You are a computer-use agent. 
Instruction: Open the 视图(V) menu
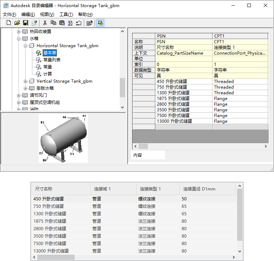coord(47,15)
